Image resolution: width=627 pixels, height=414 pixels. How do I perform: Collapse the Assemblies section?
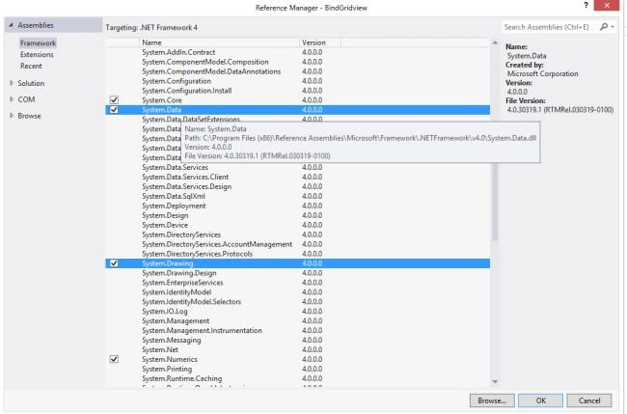(x=12, y=25)
